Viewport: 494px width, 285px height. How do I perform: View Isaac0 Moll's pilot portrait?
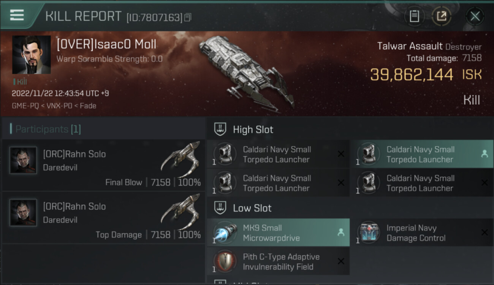[x=31, y=55]
